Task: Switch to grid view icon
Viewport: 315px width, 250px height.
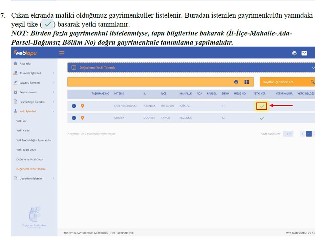Action: [x=247, y=82]
